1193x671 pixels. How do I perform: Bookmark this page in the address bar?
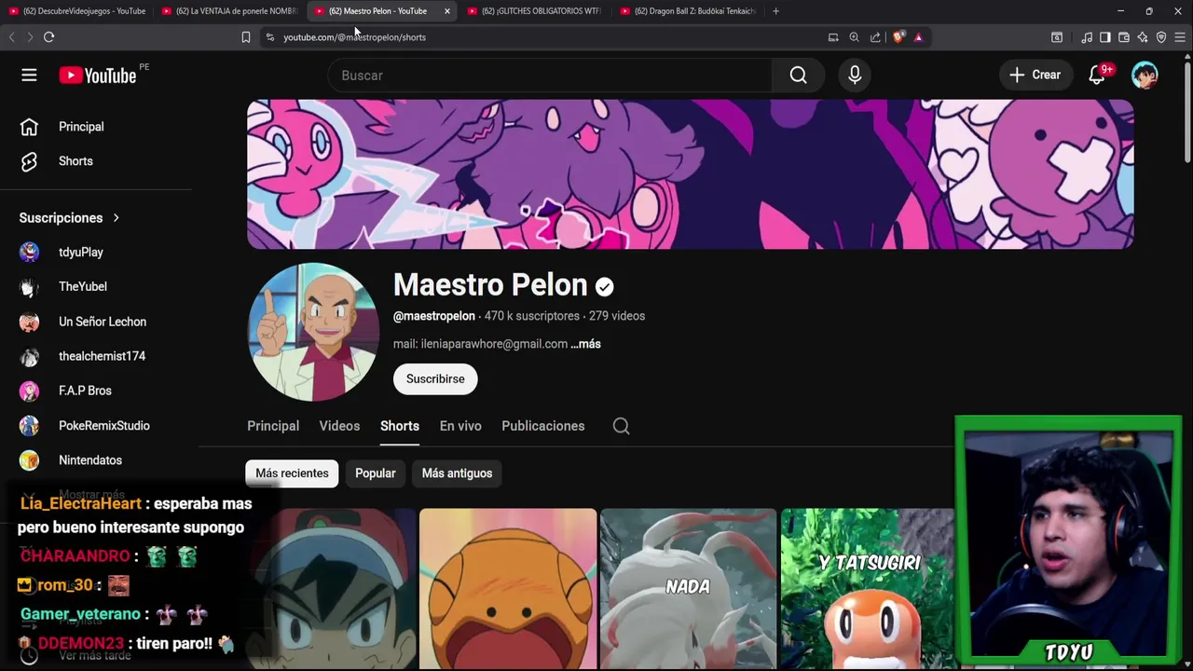click(x=246, y=37)
